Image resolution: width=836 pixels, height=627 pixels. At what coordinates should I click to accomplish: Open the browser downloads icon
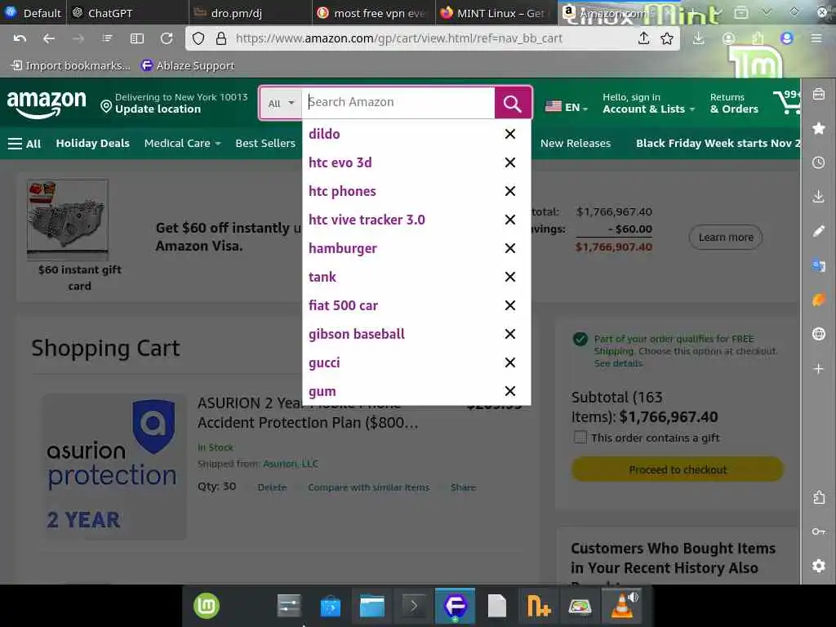[x=699, y=38]
